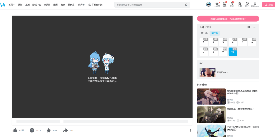Image resolution: width=275 pixels, height=137 pixels.
Task: Favorite the video with the star icon
Action: pos(49,130)
